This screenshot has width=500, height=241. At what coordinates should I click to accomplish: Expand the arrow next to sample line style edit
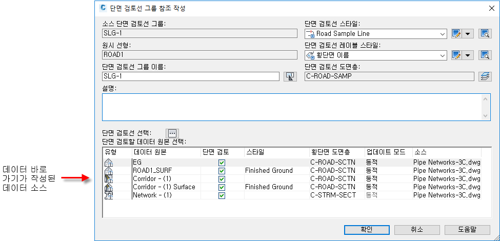coord(468,34)
